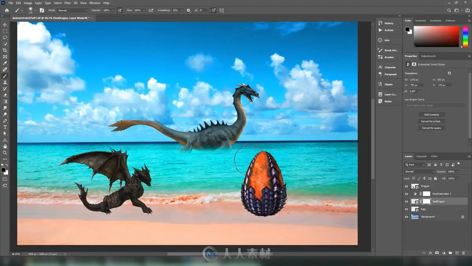Expand the Opacity dropdown in options bar
The image size is (472, 266).
[x=113, y=10]
